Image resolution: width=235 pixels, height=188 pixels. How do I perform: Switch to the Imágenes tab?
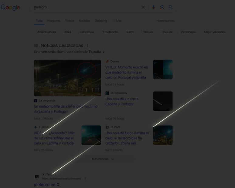click(54, 21)
